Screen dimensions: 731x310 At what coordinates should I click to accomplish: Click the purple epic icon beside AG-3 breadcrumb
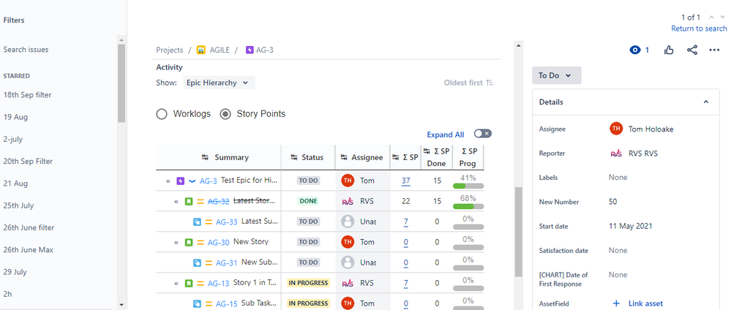(250, 50)
